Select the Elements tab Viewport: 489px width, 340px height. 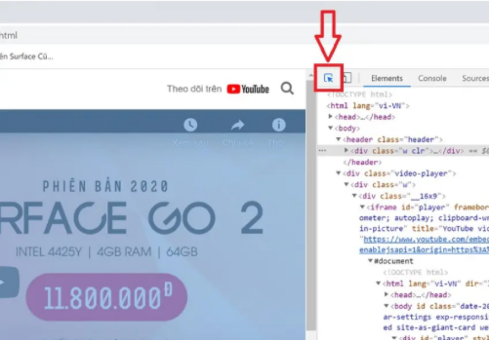click(387, 78)
